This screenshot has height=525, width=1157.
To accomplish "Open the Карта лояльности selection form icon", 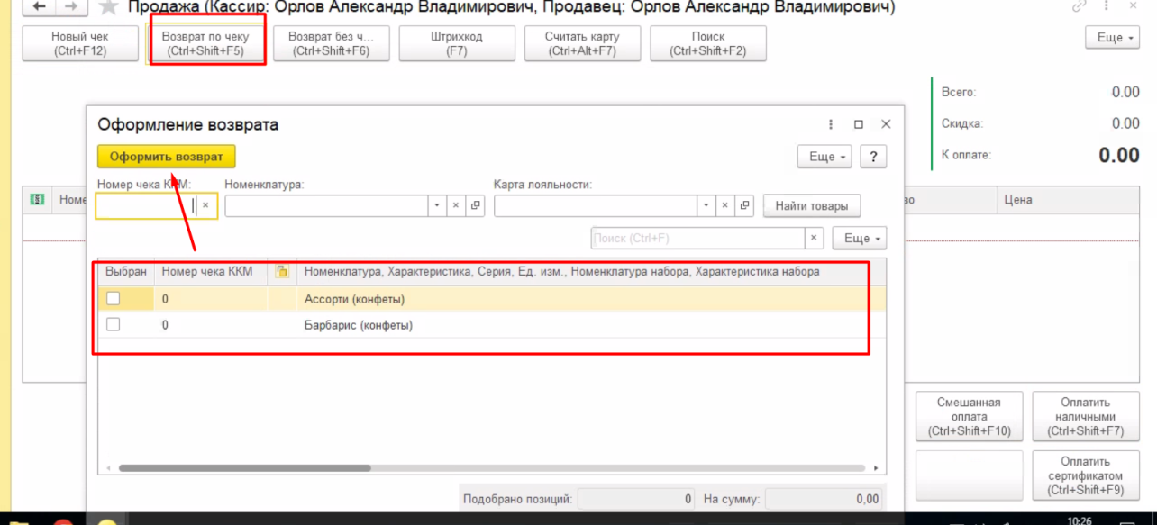I will 745,206.
